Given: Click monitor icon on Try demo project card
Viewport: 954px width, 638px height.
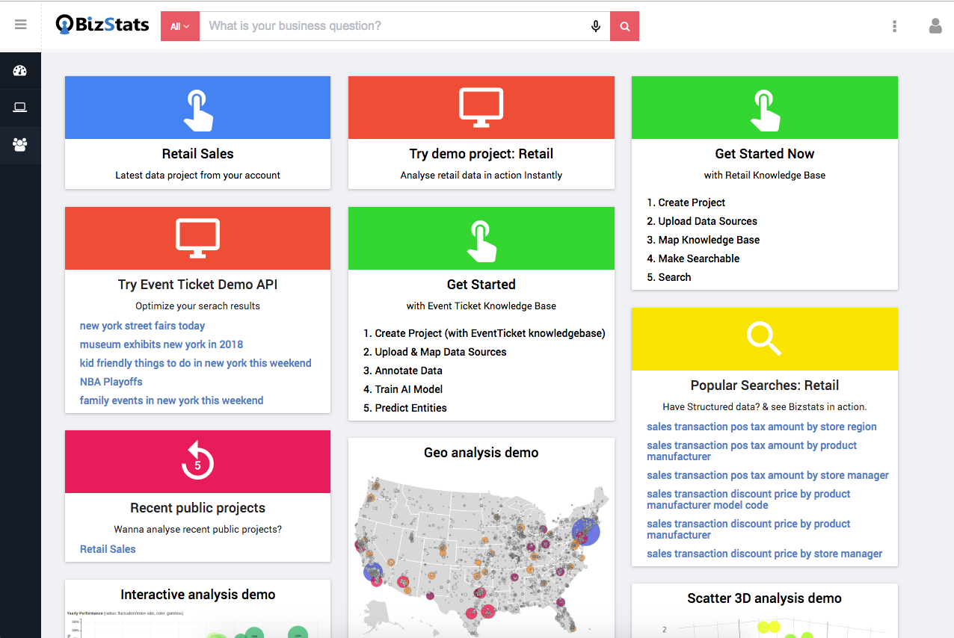Looking at the screenshot, I should tap(481, 108).
